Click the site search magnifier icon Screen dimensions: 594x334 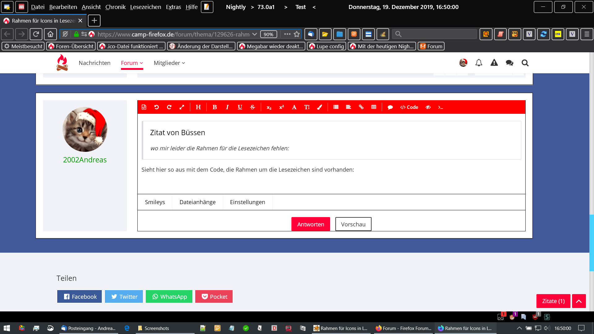525,63
